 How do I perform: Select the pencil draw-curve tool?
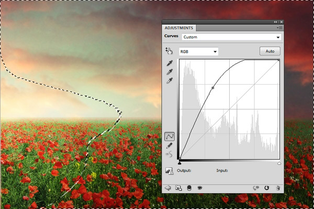[x=169, y=145]
